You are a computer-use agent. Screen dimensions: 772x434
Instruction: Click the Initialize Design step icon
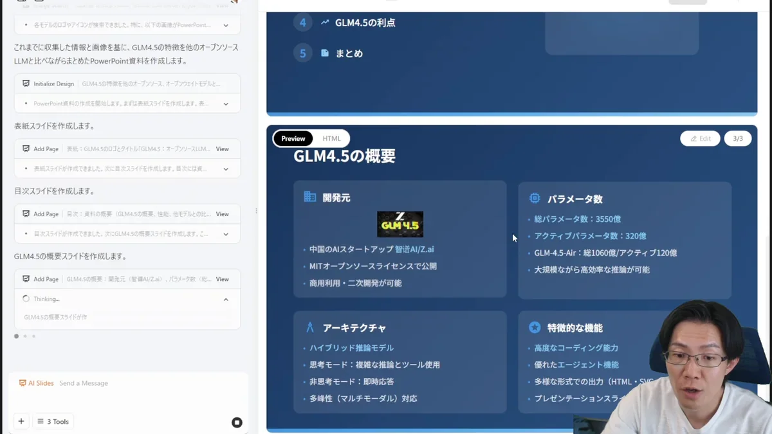pos(26,84)
